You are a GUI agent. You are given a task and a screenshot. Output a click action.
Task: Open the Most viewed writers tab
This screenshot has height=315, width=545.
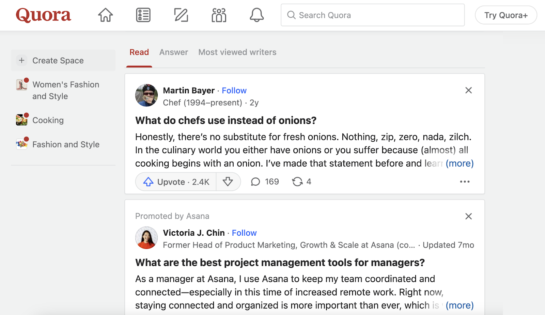[x=237, y=52]
